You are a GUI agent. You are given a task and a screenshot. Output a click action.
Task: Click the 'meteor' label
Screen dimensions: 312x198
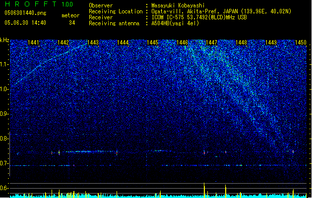tap(70, 15)
